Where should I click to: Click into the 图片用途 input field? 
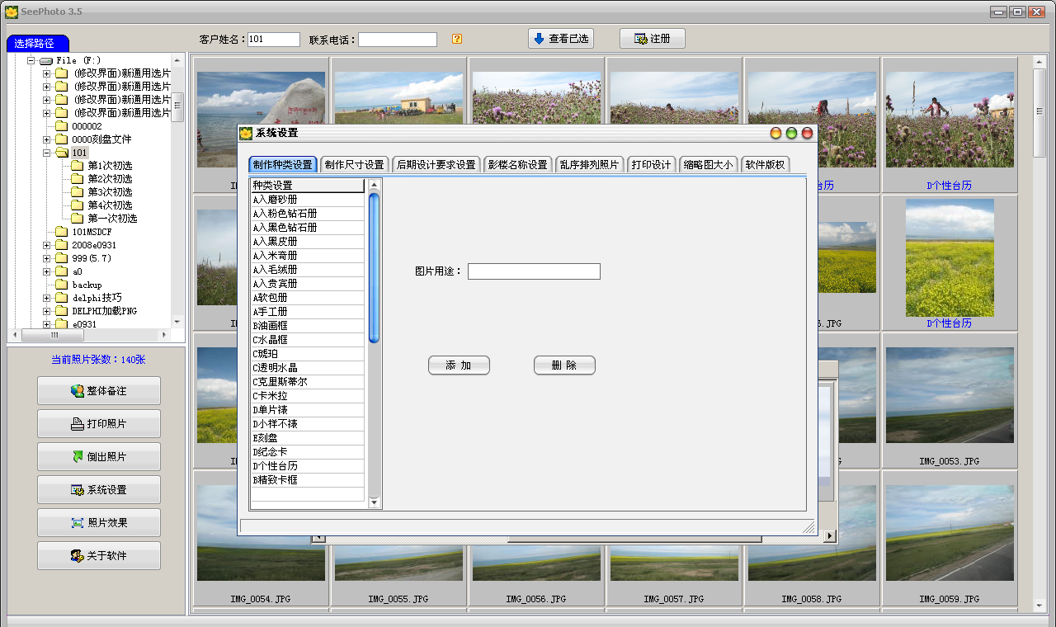tap(534, 271)
